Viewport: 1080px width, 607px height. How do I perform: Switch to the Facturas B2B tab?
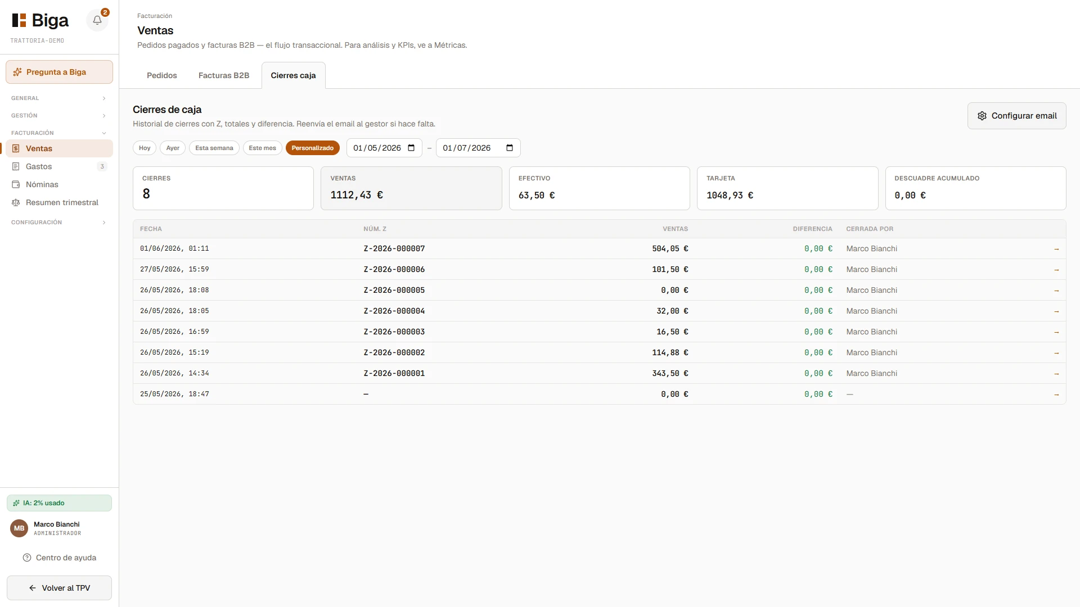click(224, 75)
